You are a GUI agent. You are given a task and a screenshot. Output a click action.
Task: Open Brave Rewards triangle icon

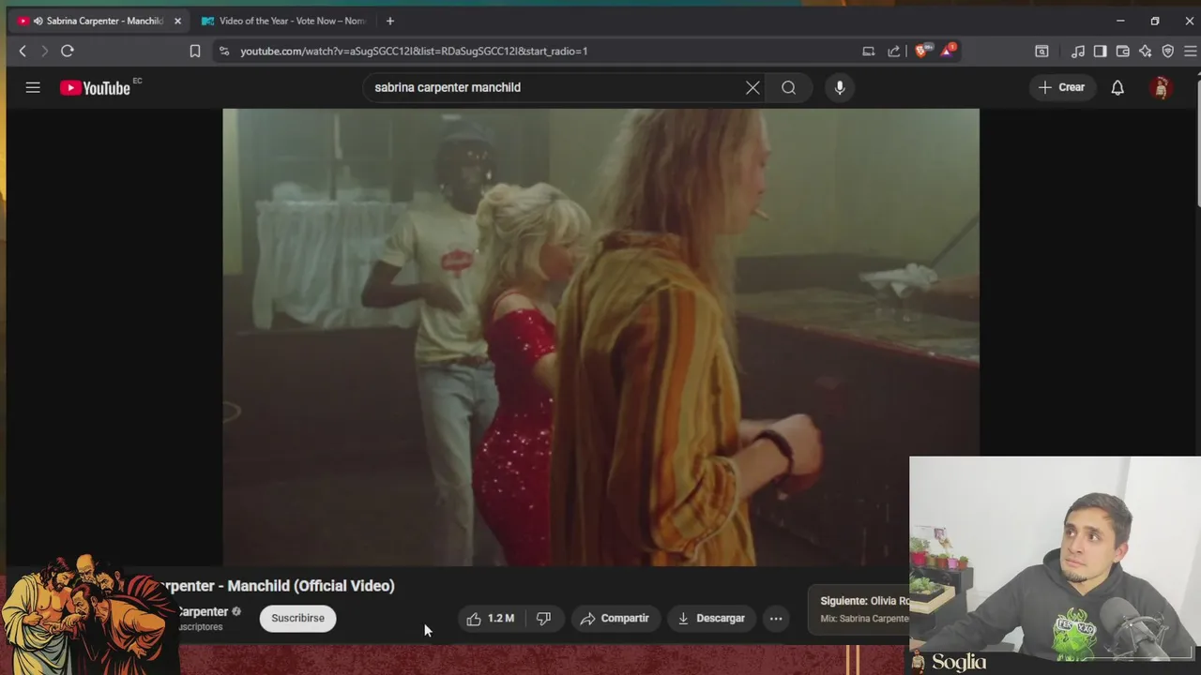tap(949, 51)
